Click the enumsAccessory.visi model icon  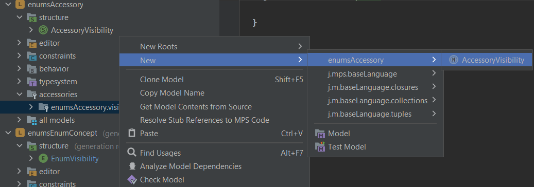click(43, 107)
